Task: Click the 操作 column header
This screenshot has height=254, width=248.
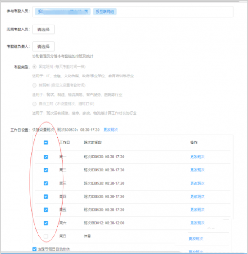Action: [x=193, y=143]
